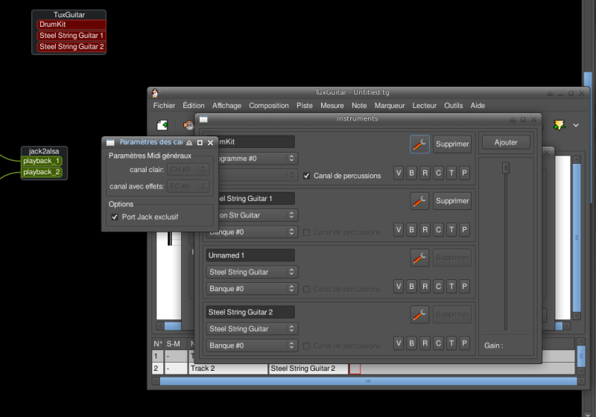Click P button in Unnamed 1 channel row
The height and width of the screenshot is (417, 596).
click(x=464, y=287)
